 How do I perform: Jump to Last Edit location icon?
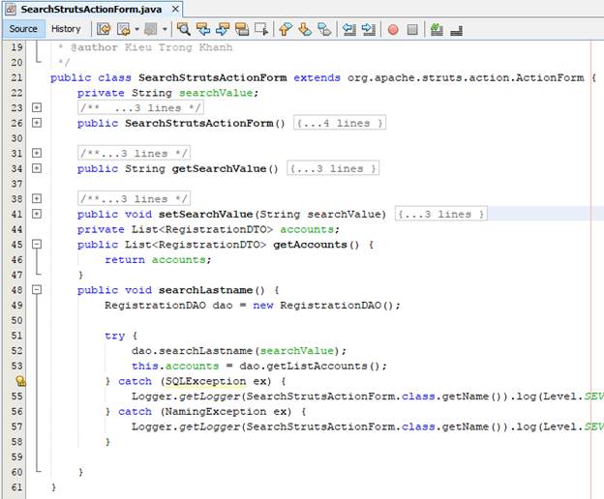104,29
